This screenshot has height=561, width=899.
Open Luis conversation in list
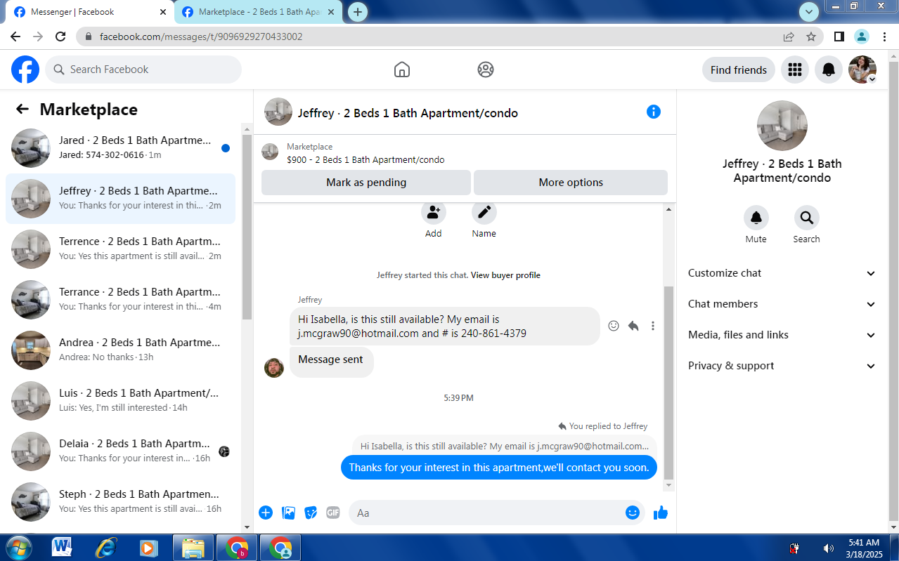121,401
